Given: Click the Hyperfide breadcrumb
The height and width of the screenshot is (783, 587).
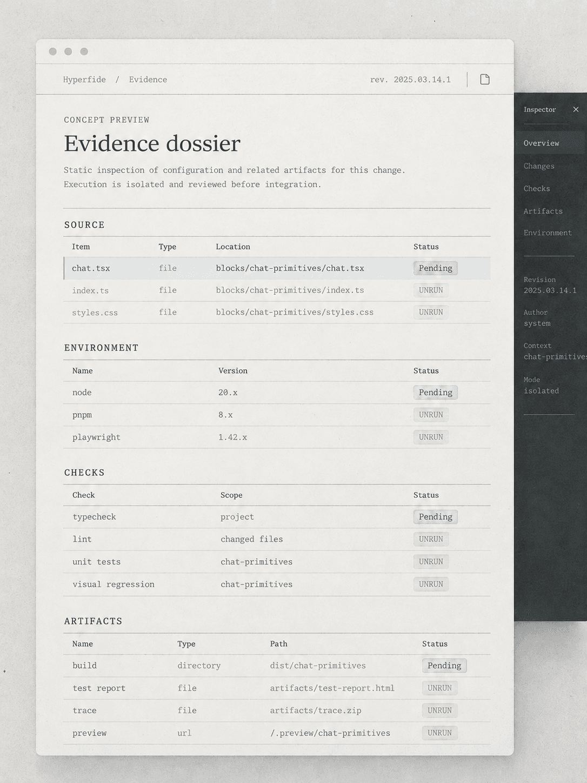Looking at the screenshot, I should pyautogui.click(x=84, y=79).
